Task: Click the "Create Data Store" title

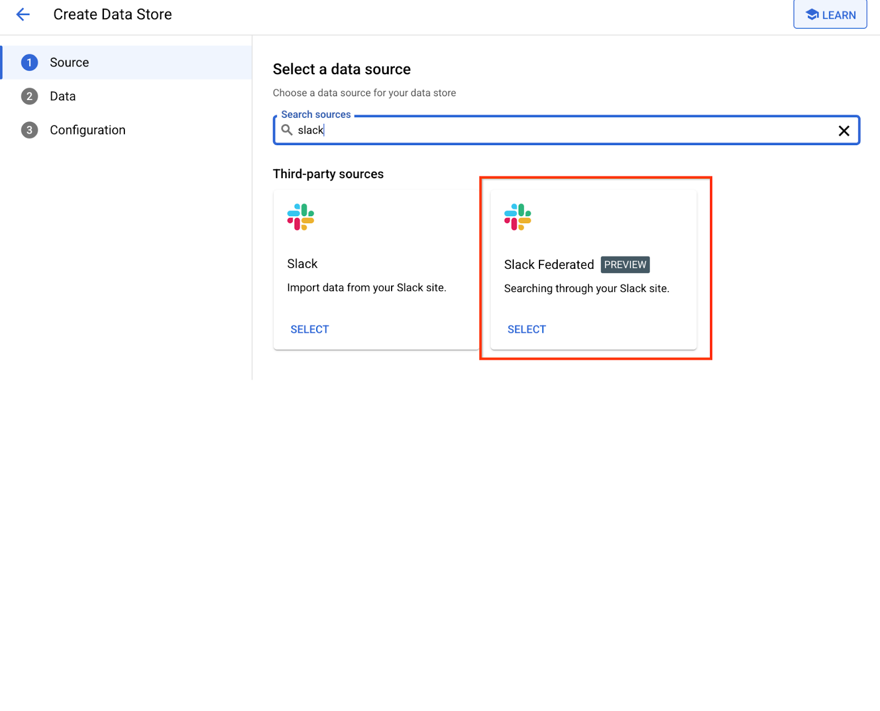Action: (113, 14)
